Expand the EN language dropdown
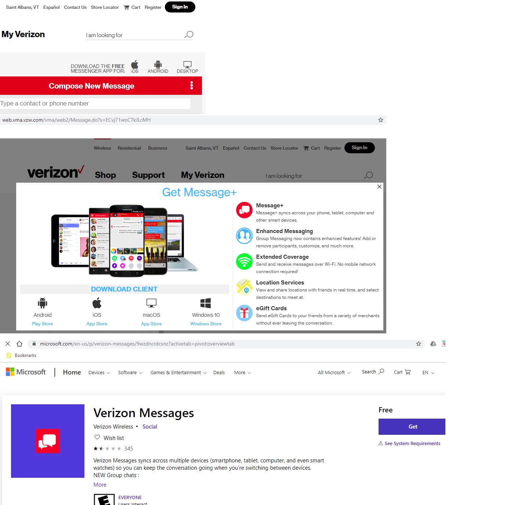The height and width of the screenshot is (505, 528). coord(428,372)
